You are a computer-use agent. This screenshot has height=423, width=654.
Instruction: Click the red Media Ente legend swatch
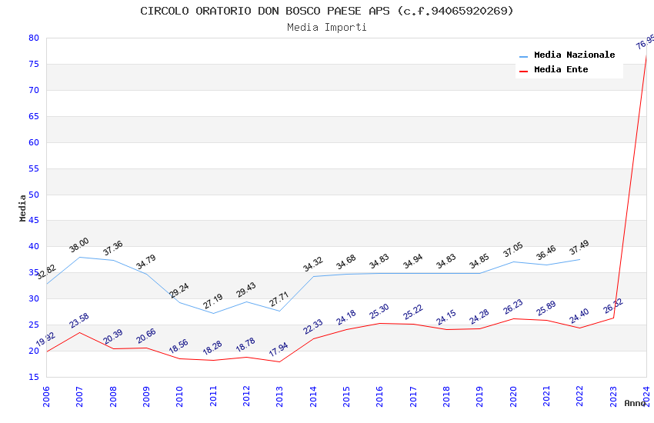pyautogui.click(x=523, y=71)
